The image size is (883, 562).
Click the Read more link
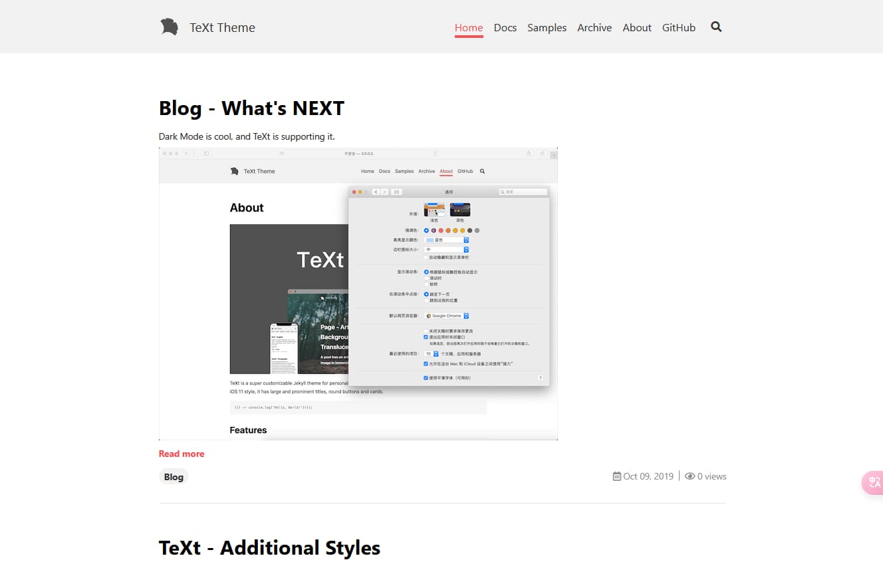(x=181, y=454)
